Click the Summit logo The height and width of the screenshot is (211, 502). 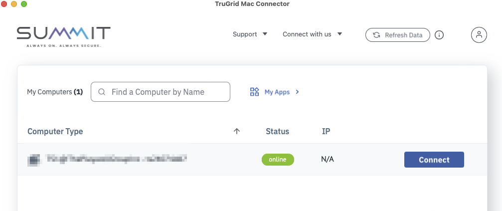pos(64,37)
